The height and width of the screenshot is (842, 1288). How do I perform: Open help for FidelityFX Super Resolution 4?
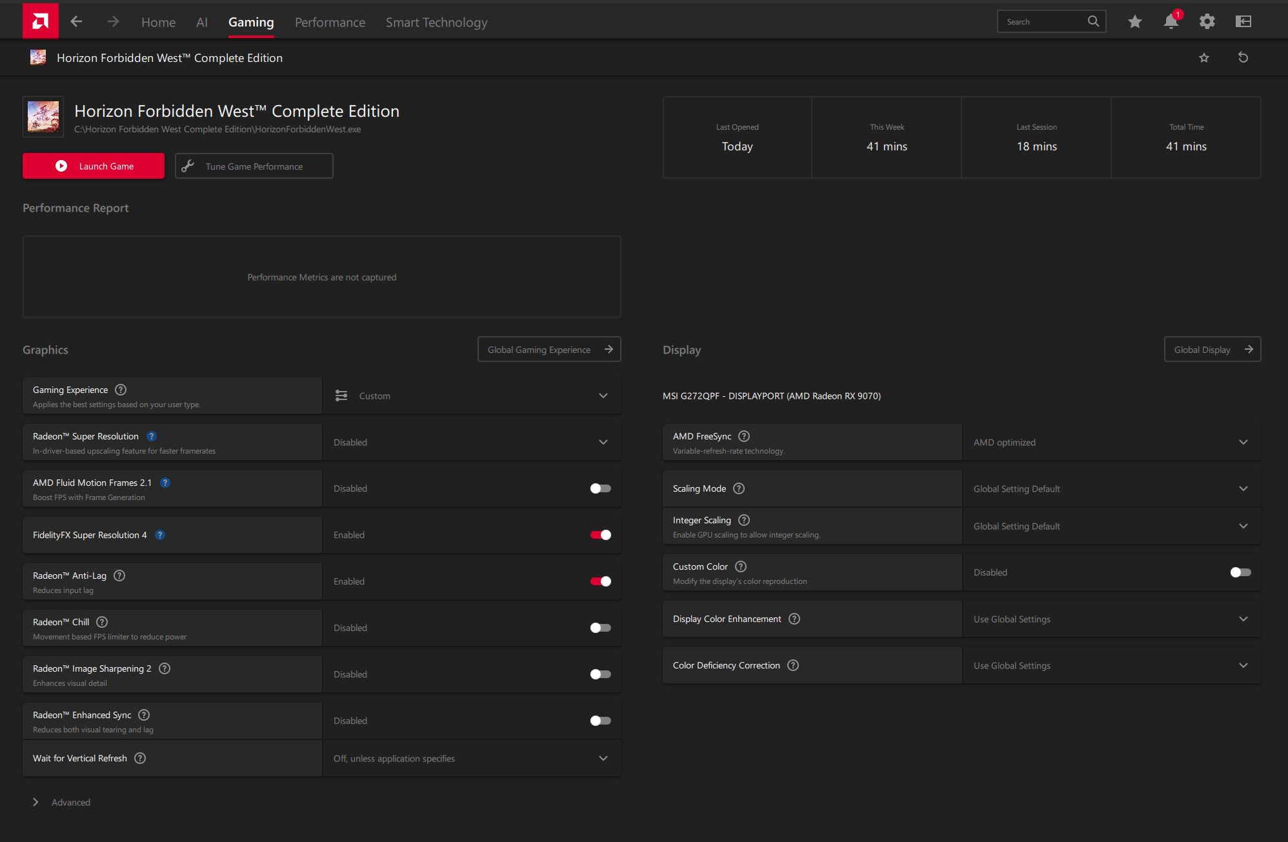tap(160, 535)
